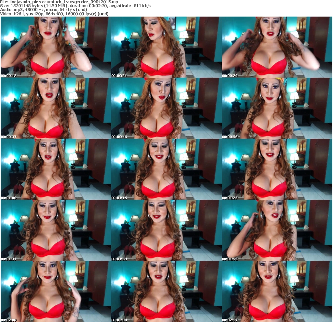View the frame marked 00:02:00
Image resolution: width=333 pixels, height=322 pixels.
(x=56, y=292)
